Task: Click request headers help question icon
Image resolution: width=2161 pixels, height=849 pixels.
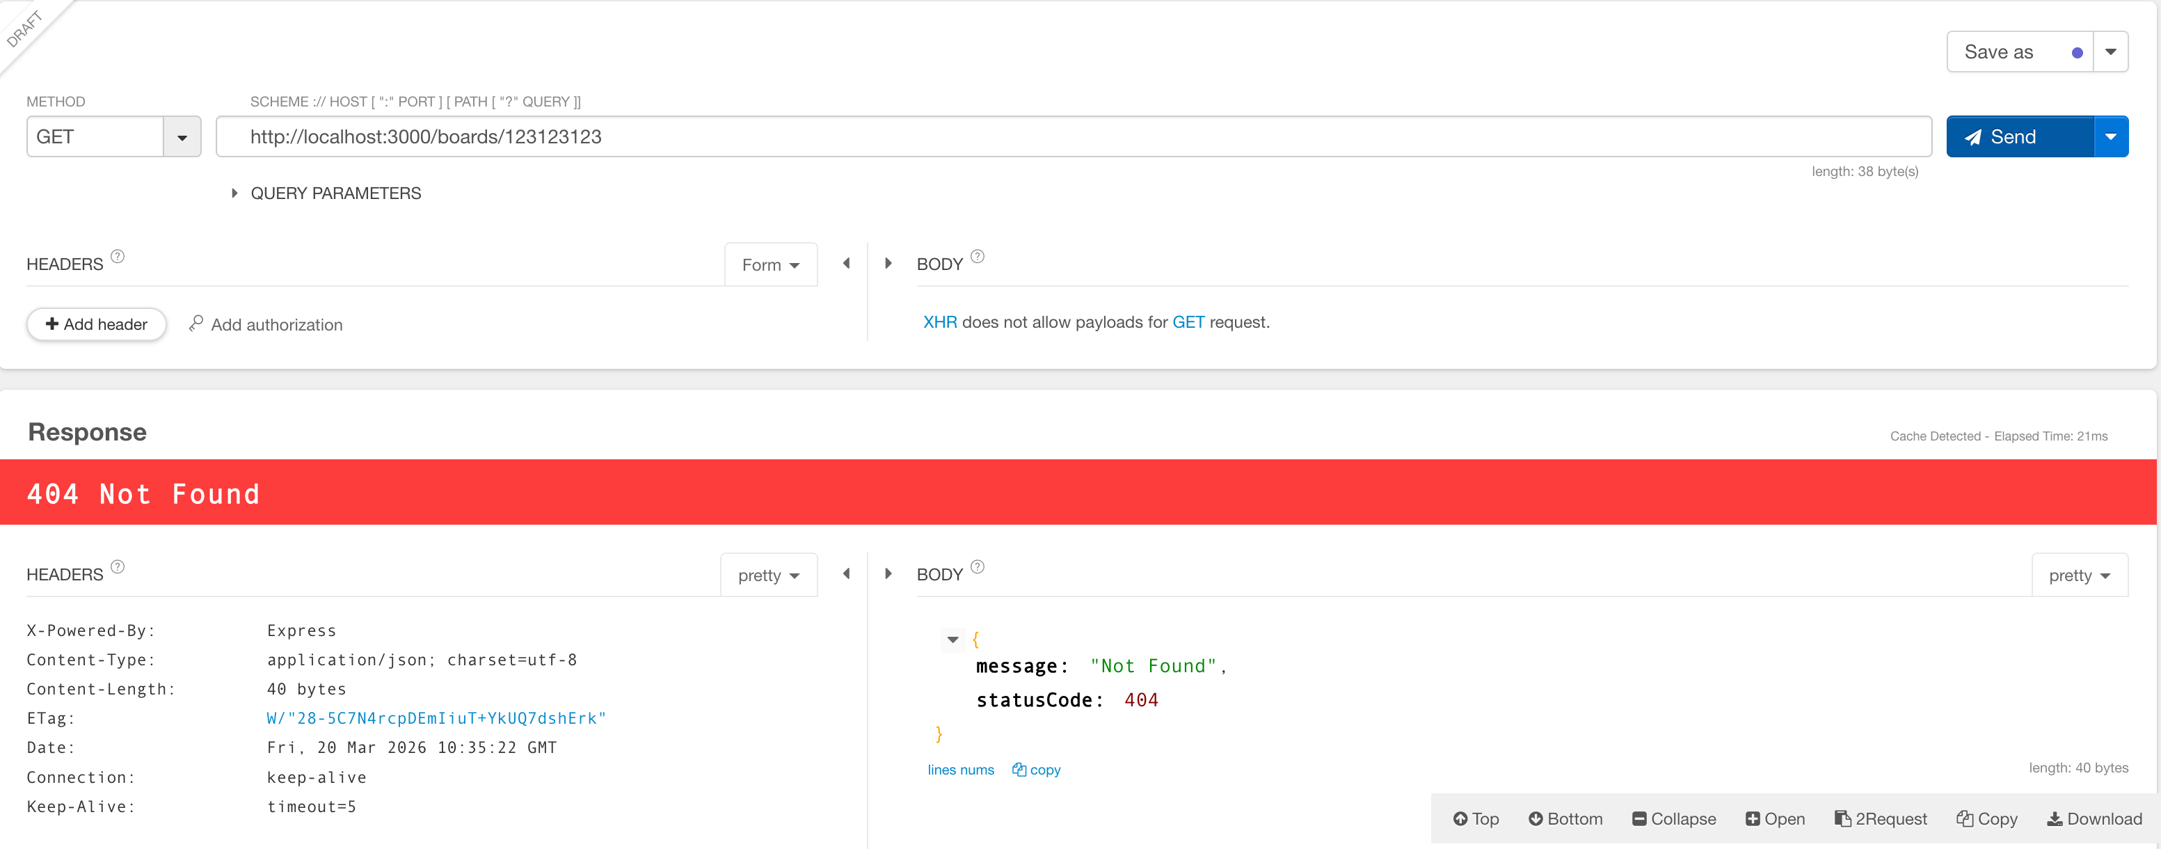Action: point(118,257)
